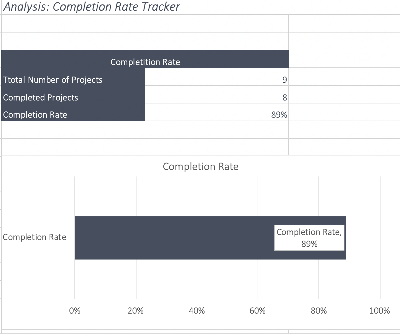
Task: Select the "Completition Rate" table header cell
Action: pos(145,62)
